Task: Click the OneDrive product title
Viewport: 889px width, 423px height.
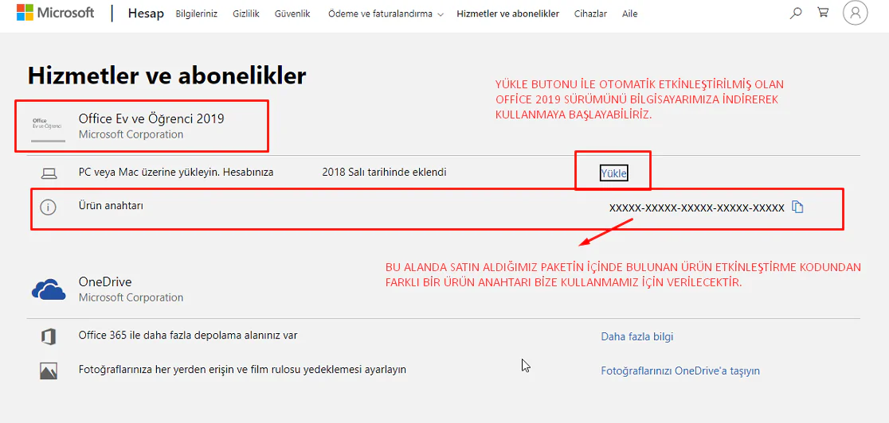Action: [105, 282]
